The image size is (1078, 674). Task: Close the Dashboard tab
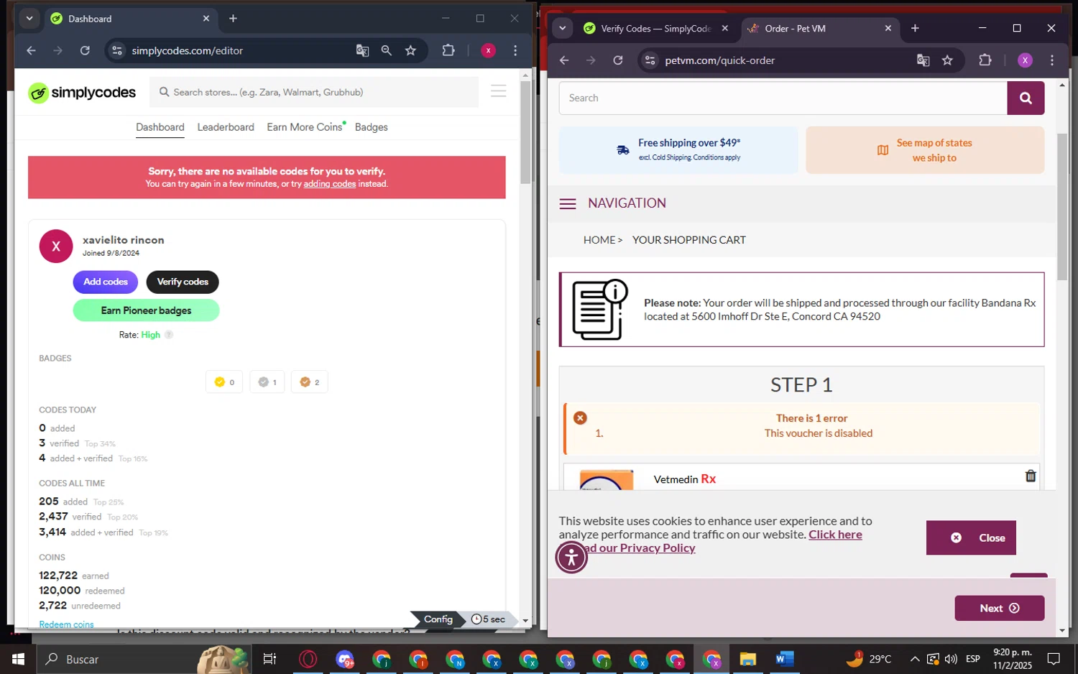206,19
